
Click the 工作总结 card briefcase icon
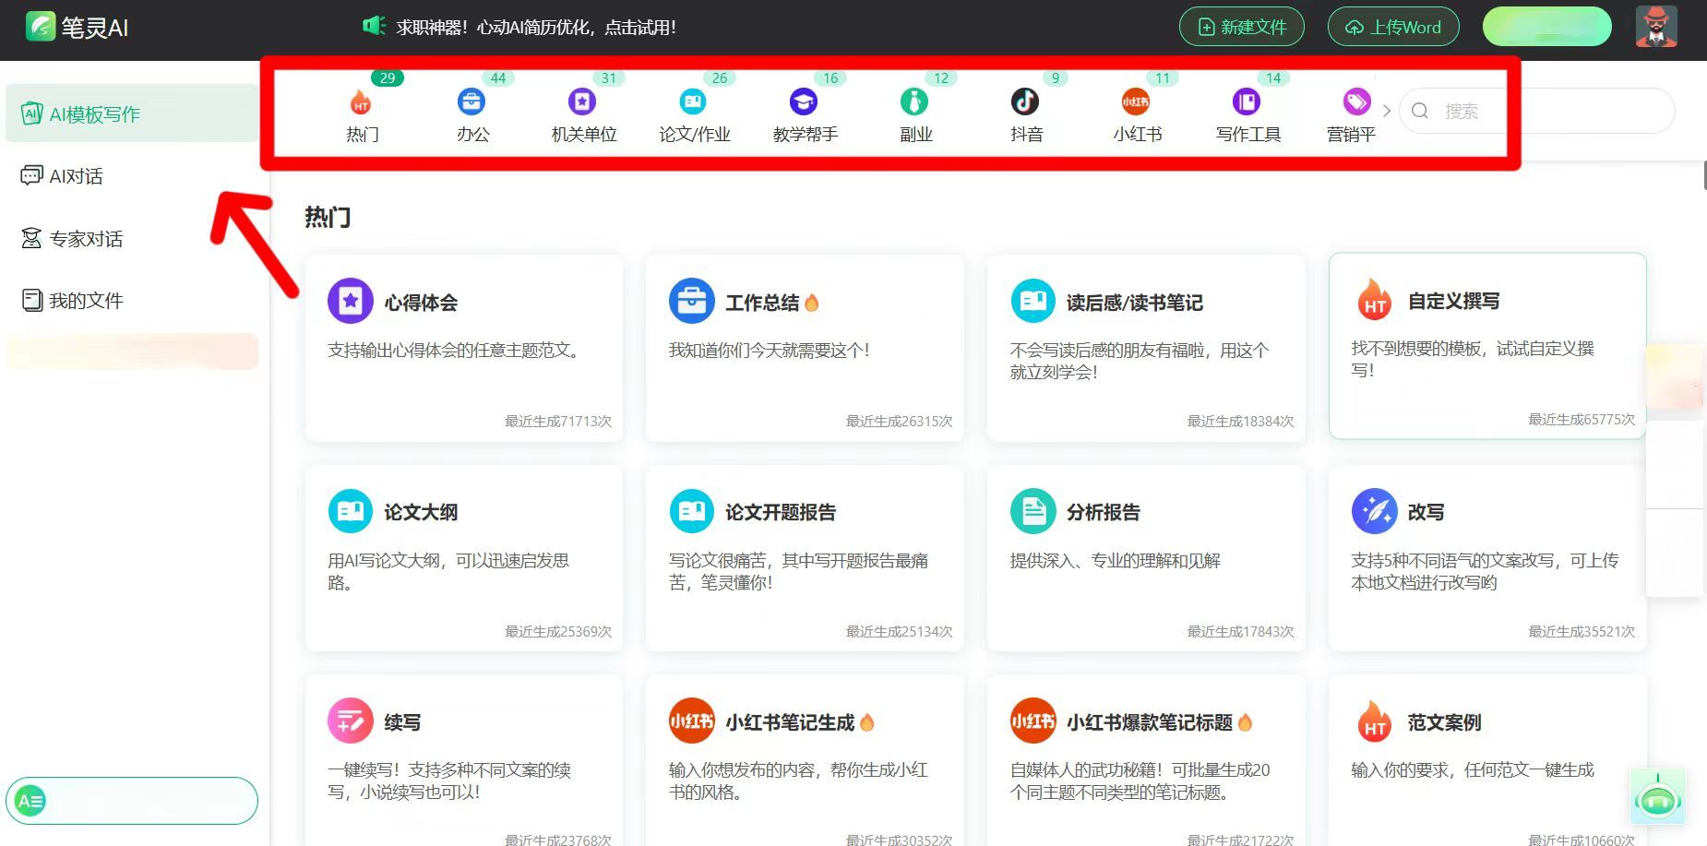[x=692, y=301]
